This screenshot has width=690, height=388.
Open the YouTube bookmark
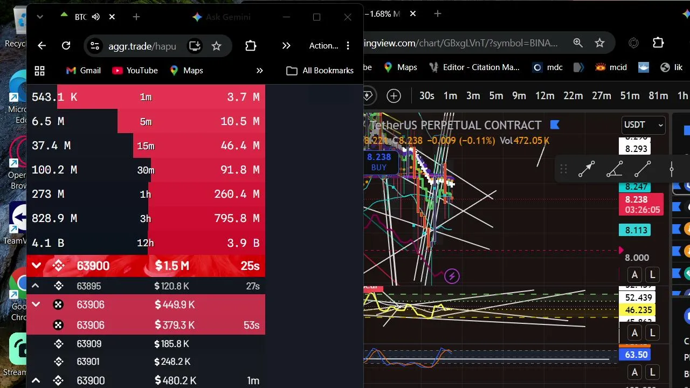[x=135, y=71]
